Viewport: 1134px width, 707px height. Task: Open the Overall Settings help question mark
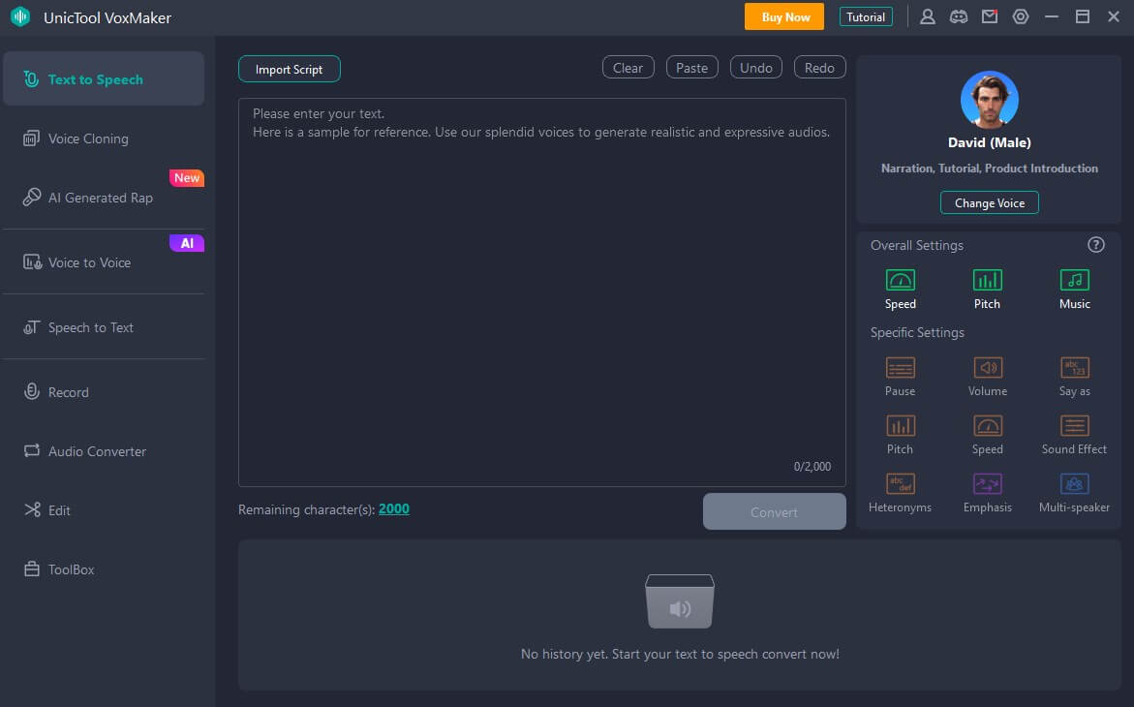(x=1095, y=245)
